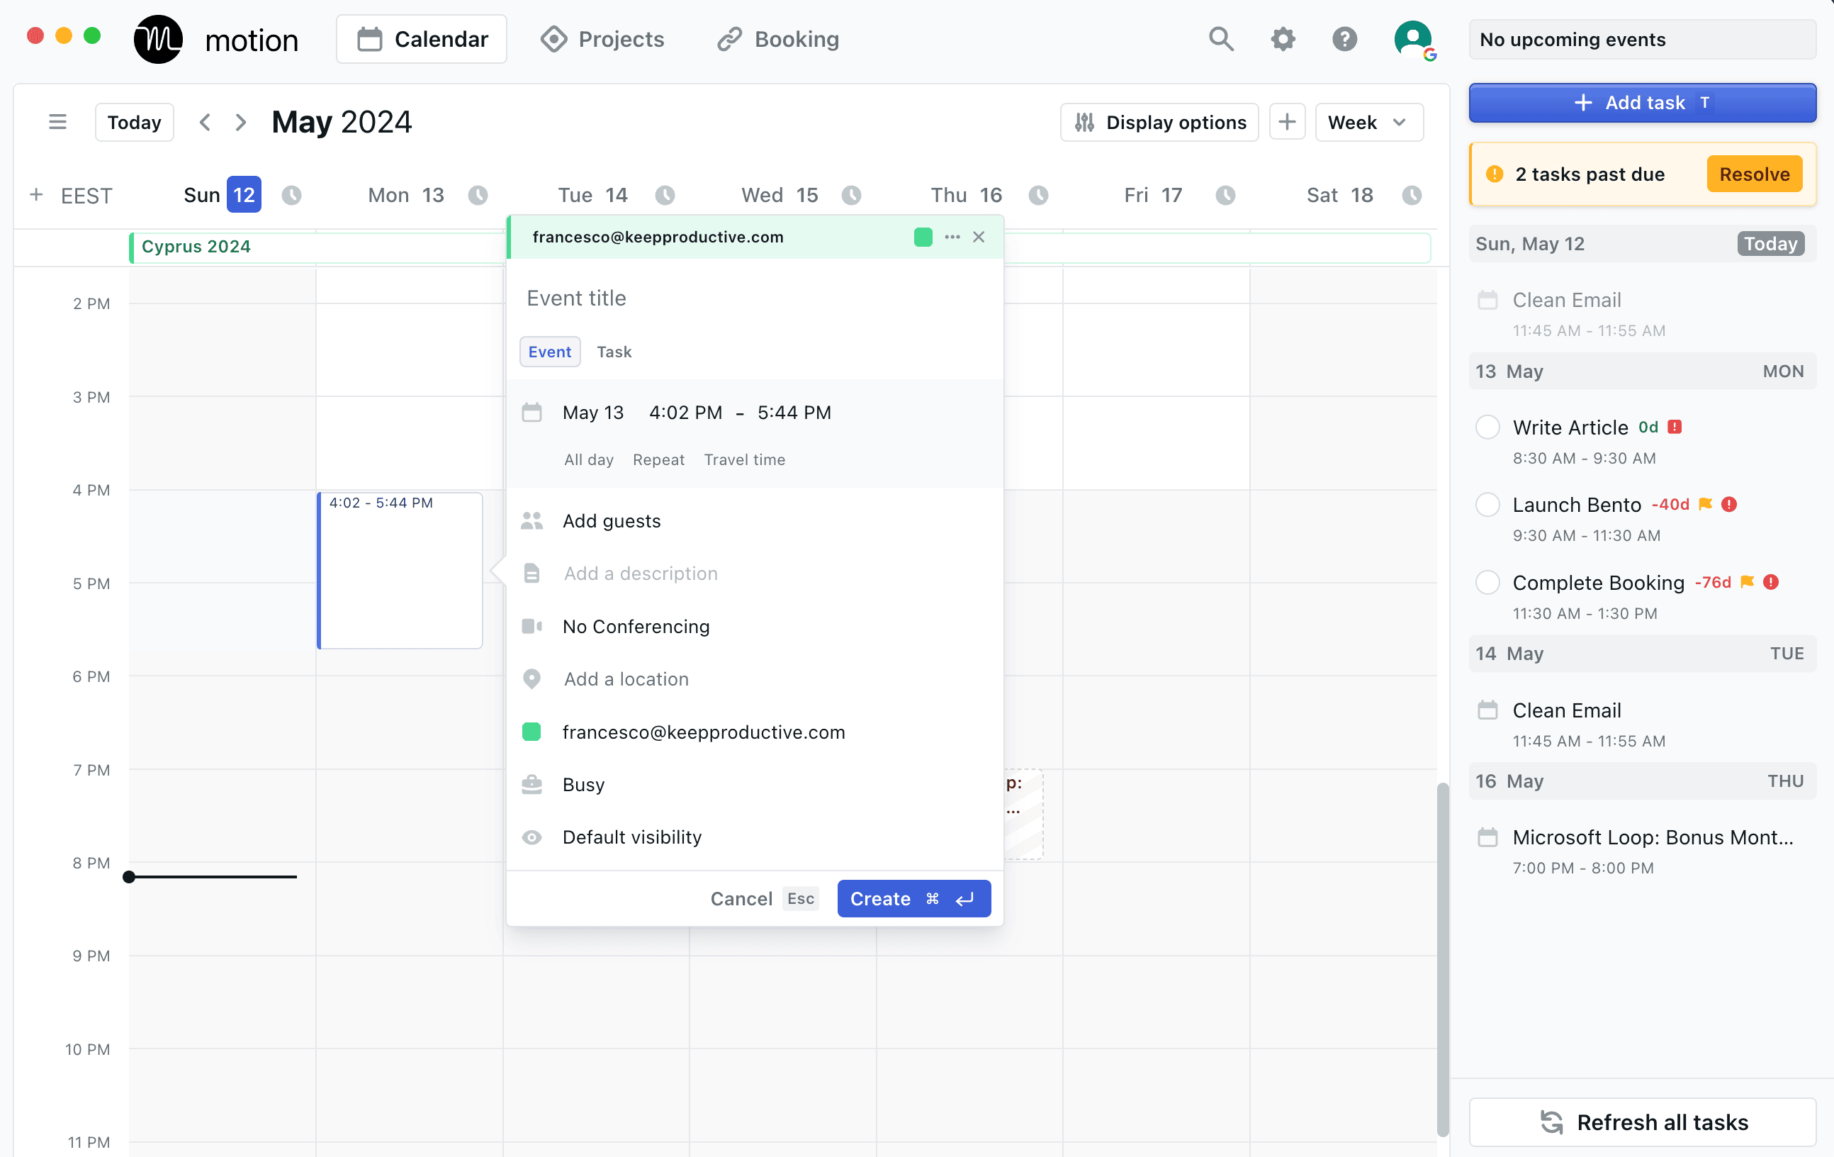Image resolution: width=1834 pixels, height=1157 pixels.
Task: Open the Default visibility selector
Action: [x=631, y=837]
